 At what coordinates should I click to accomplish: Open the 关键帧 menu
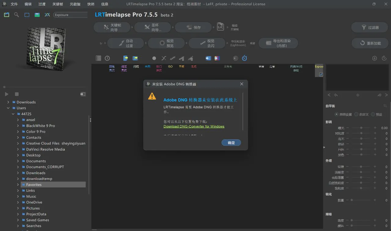click(x=58, y=4)
